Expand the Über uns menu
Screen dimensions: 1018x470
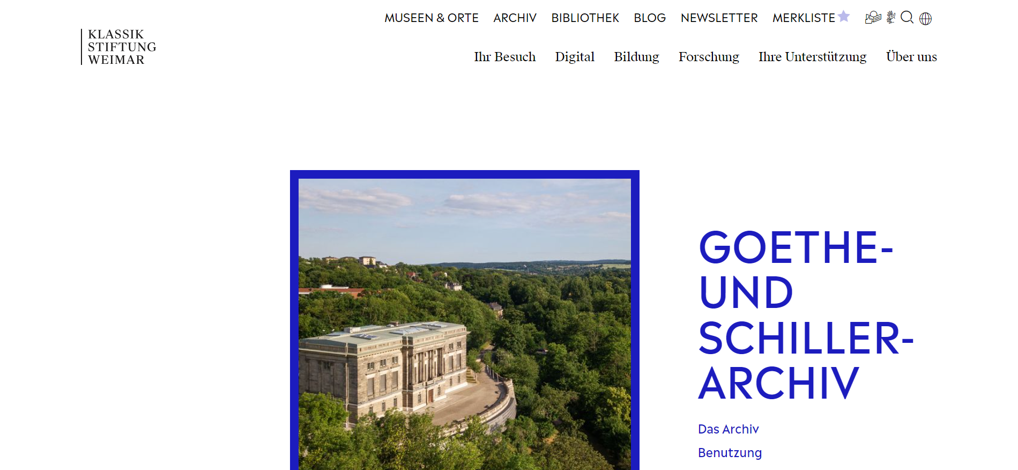coord(911,56)
